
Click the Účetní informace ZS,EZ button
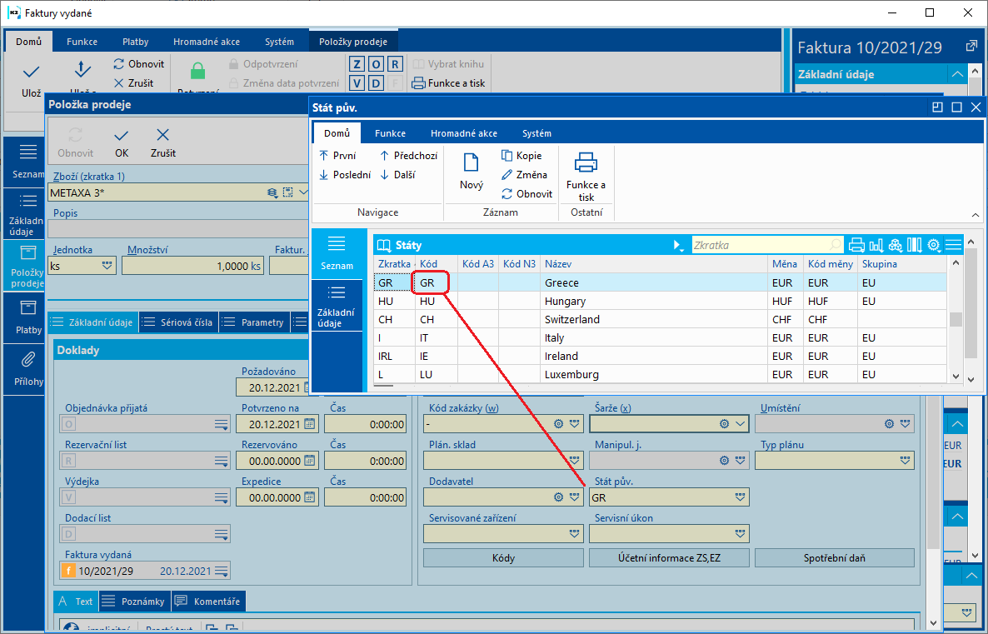669,557
